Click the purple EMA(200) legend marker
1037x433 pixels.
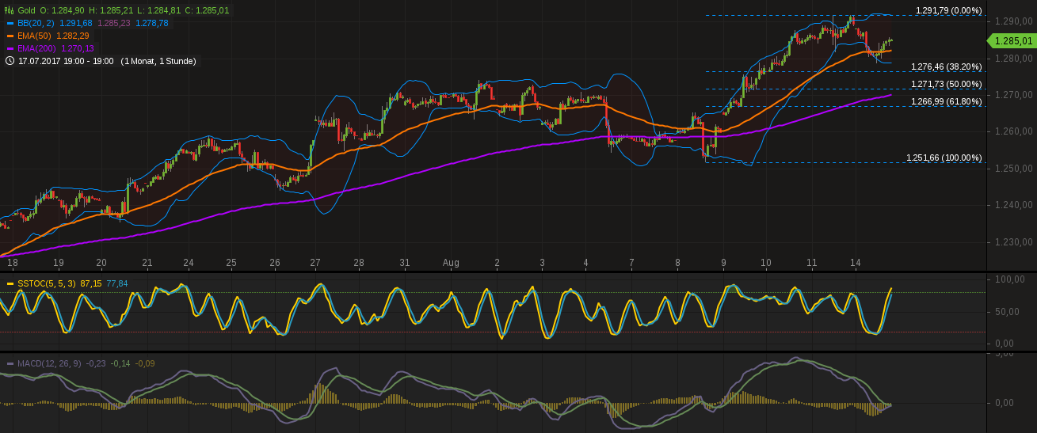[x=10, y=48]
